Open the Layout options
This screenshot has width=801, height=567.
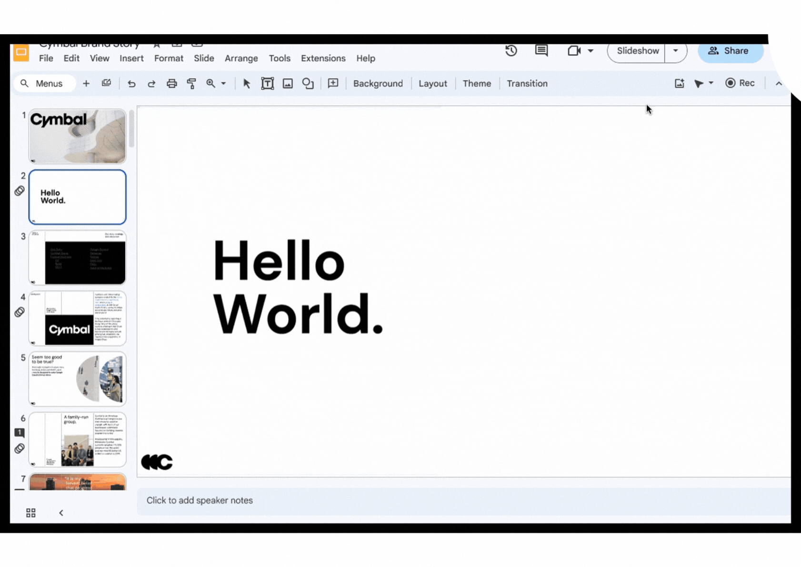coord(433,83)
